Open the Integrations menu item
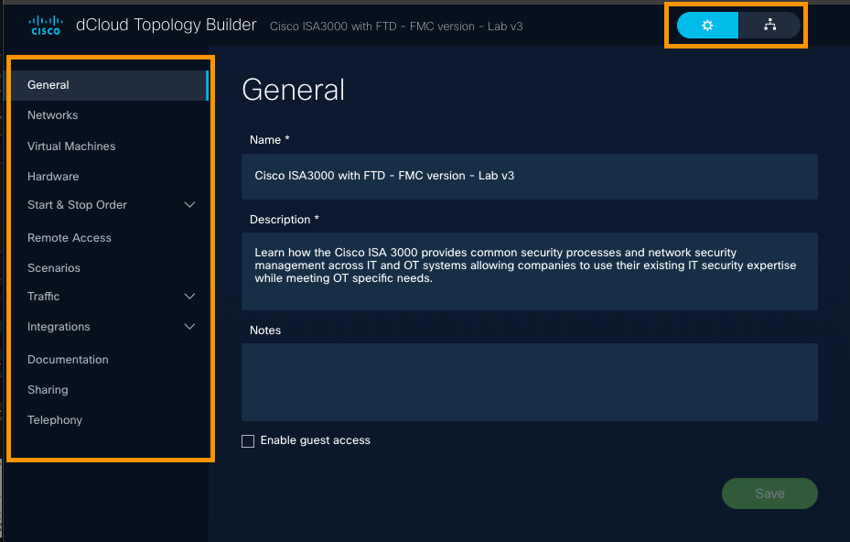The width and height of the screenshot is (850, 542). pos(59,327)
